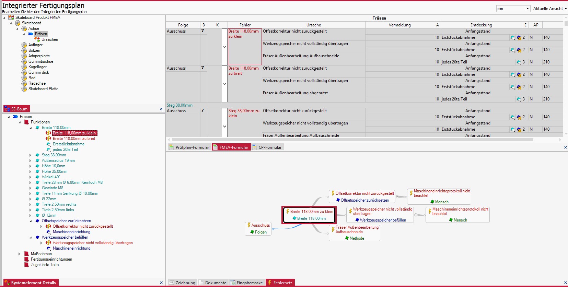
Task: Open the CP-Formular tab
Action: click(x=267, y=147)
